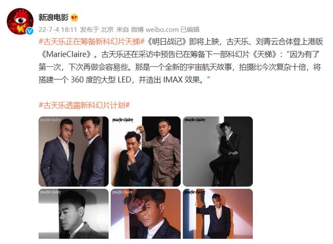Click the 微博 weibo.com source link
The width and height of the screenshot is (333, 244).
pos(155,30)
